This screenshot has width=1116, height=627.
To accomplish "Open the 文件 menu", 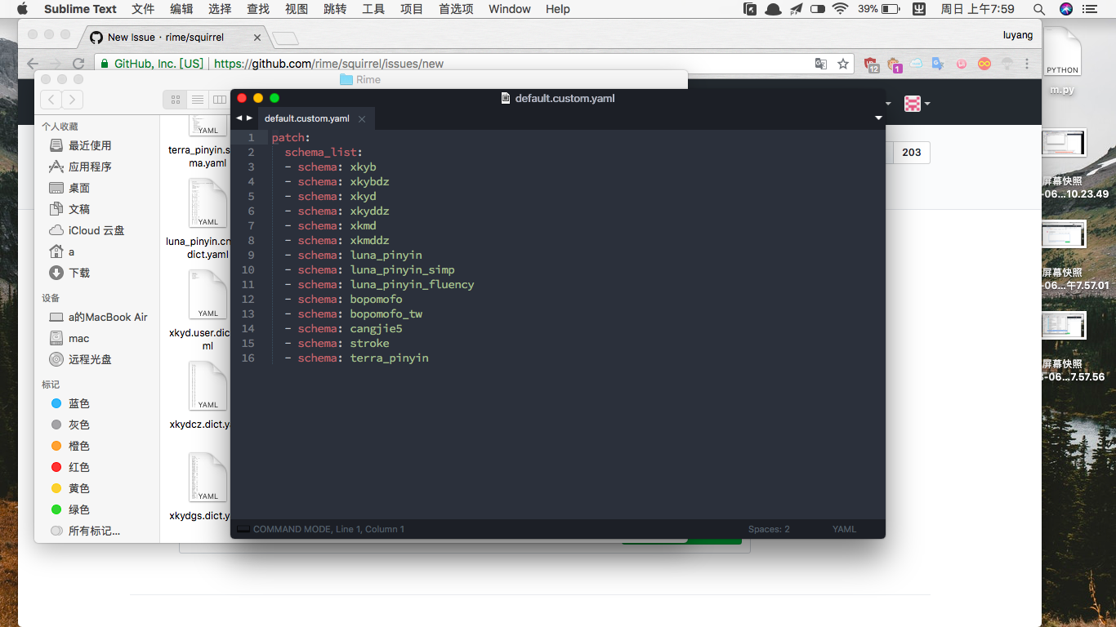I will tap(143, 9).
